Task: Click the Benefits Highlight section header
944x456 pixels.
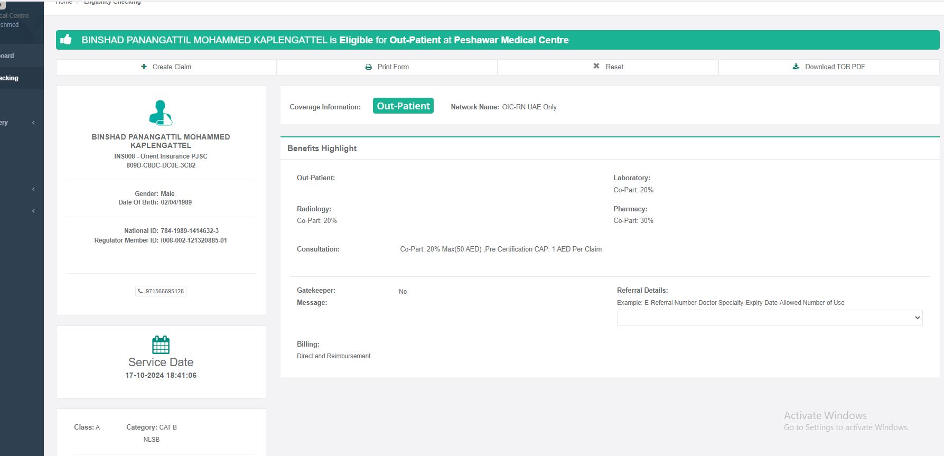Action: click(322, 148)
